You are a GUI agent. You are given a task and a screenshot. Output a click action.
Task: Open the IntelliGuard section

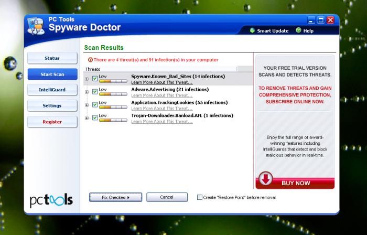(x=52, y=90)
